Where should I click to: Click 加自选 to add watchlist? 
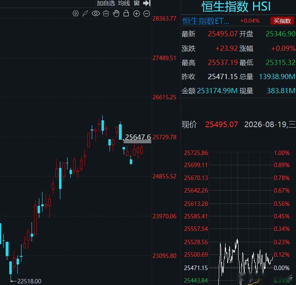[106, 3]
